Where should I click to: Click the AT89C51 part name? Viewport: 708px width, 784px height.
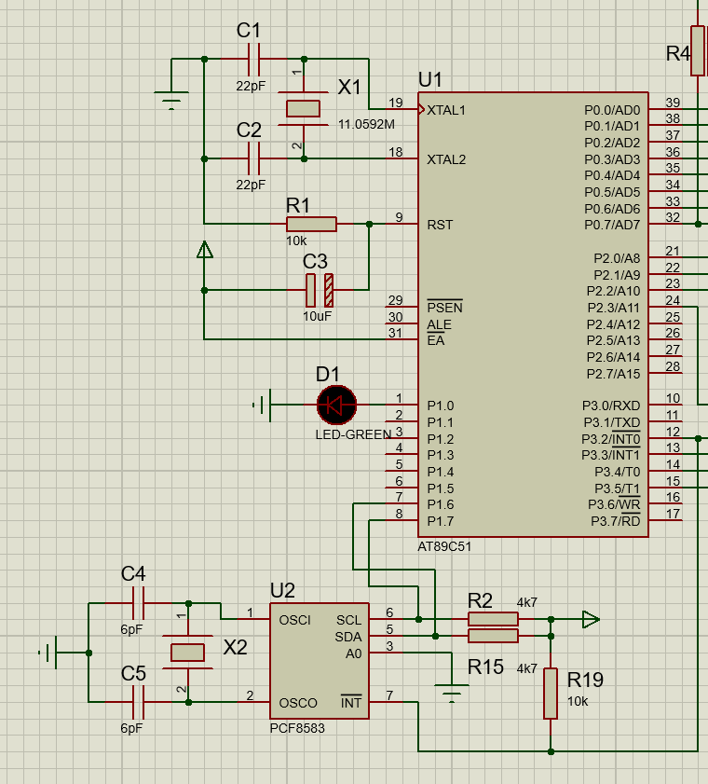(x=444, y=546)
